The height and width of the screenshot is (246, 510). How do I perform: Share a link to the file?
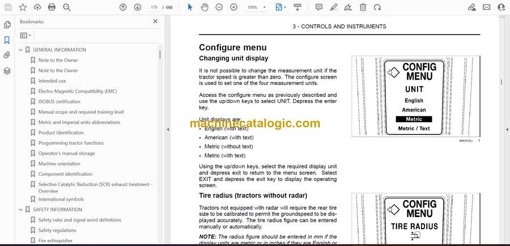[472, 7]
